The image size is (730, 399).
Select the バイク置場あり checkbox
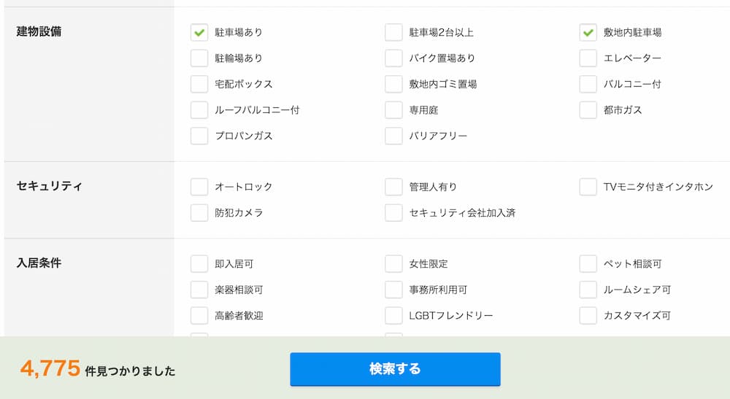point(393,58)
